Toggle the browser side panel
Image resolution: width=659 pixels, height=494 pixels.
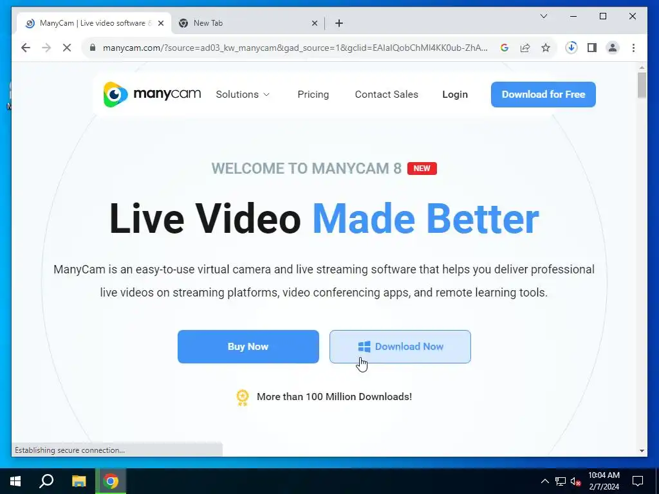pos(592,48)
